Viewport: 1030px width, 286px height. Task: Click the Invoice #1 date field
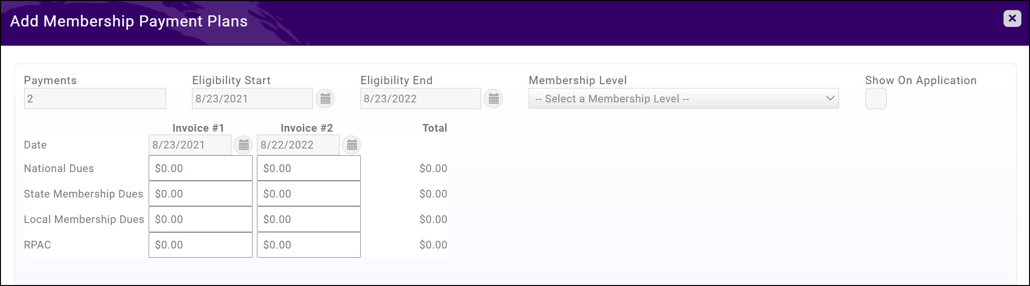click(190, 145)
